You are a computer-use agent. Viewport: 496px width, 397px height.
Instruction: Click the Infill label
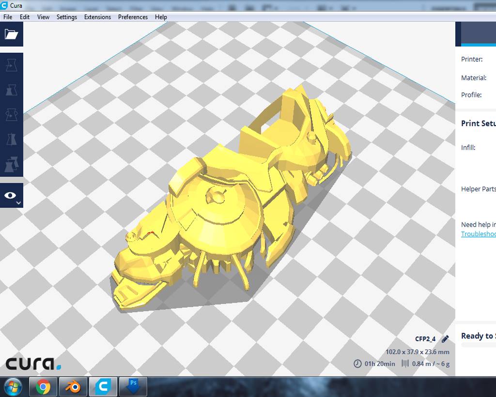[468, 147]
